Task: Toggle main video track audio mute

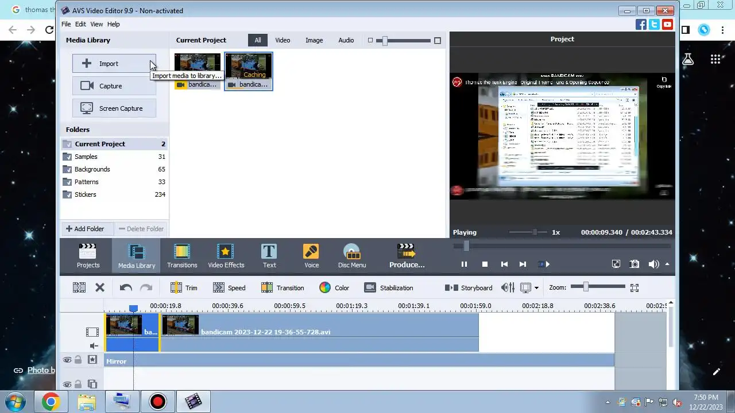Action: click(93, 346)
